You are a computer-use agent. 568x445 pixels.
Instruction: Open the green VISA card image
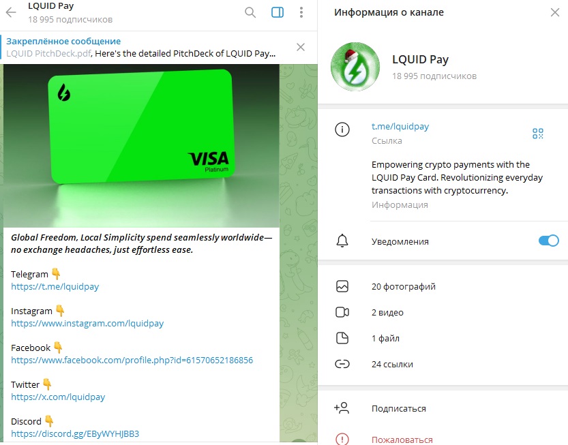pos(141,146)
